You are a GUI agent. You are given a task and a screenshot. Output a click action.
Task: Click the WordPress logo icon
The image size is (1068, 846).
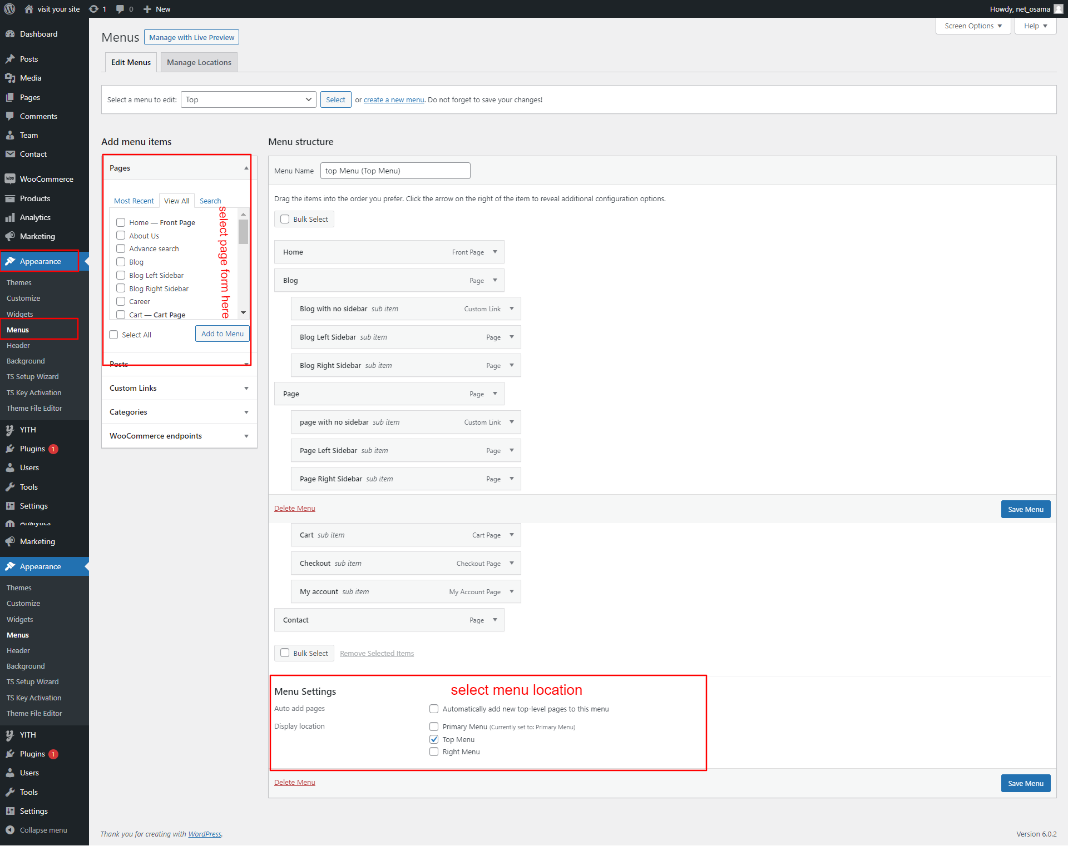[x=9, y=9]
